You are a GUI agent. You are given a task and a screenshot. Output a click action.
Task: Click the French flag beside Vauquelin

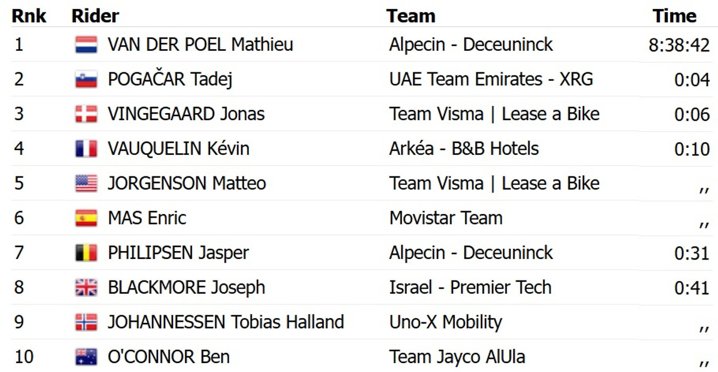point(86,149)
